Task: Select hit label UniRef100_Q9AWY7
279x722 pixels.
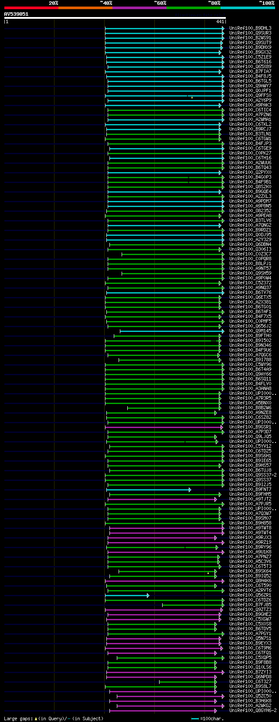Action: click(x=250, y=86)
